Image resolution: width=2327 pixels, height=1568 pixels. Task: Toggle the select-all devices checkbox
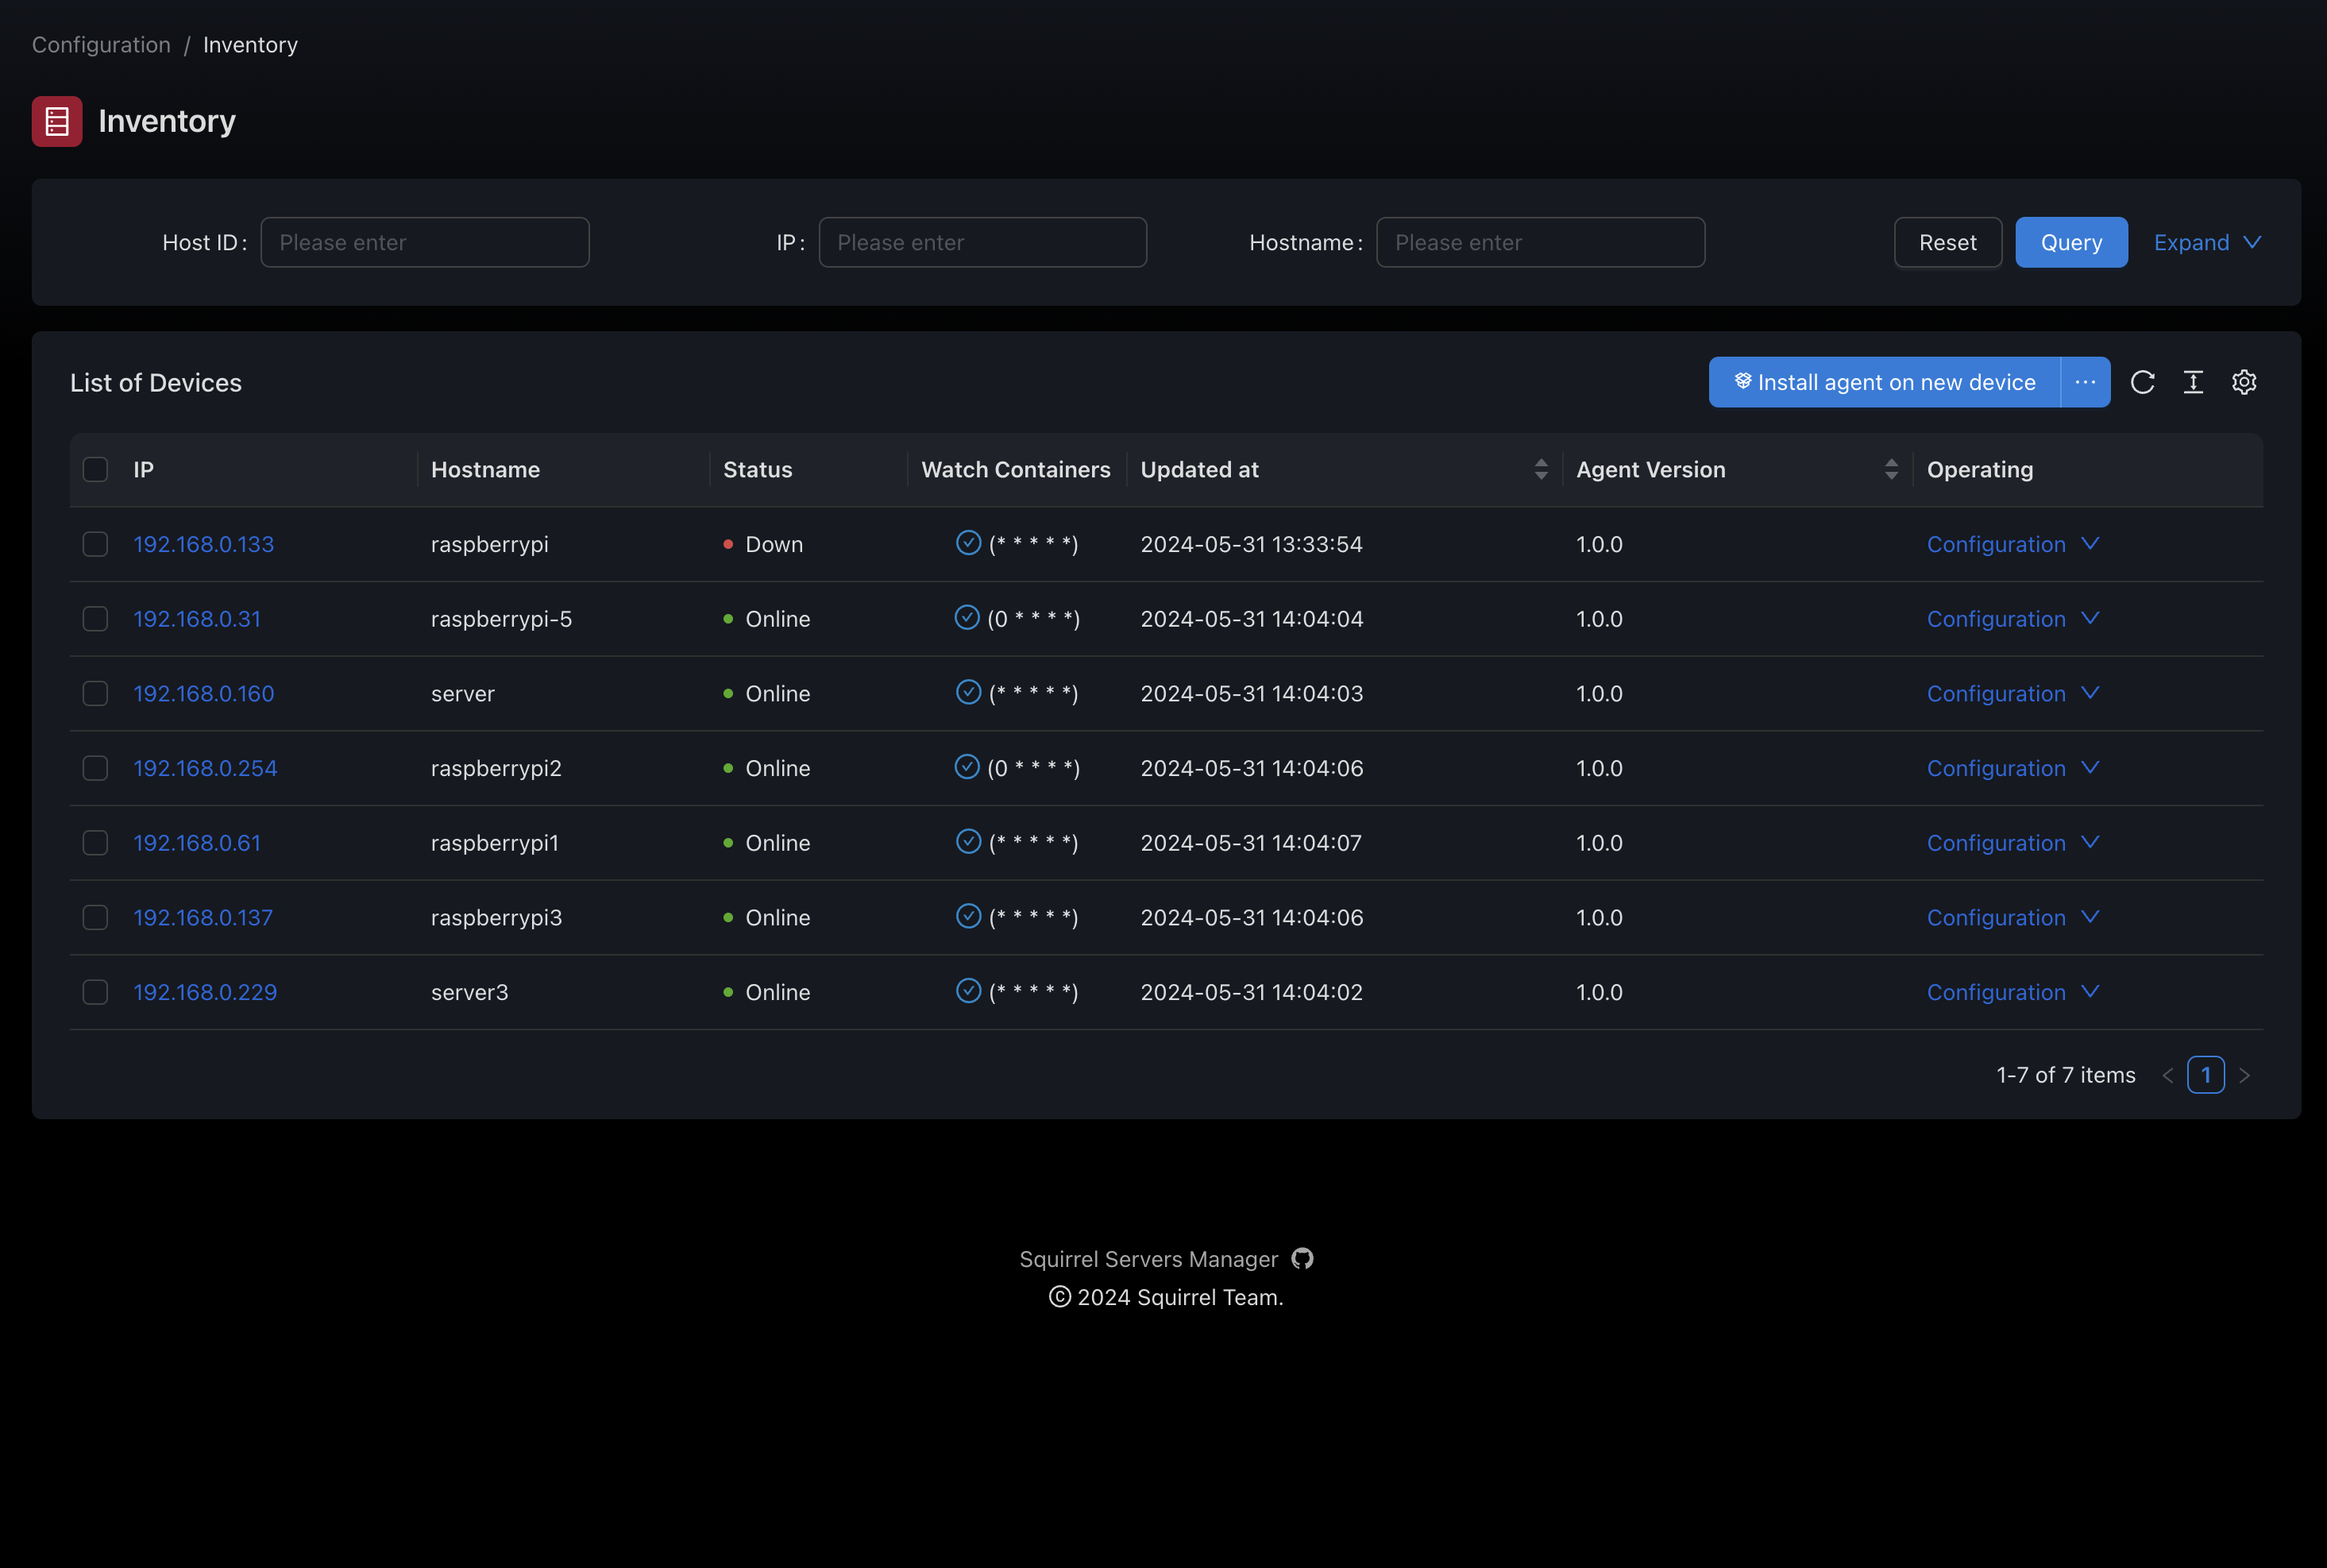(x=95, y=469)
